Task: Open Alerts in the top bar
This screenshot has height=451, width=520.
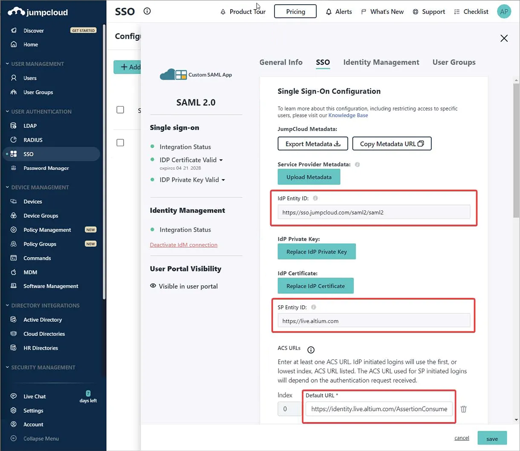Action: (x=339, y=12)
